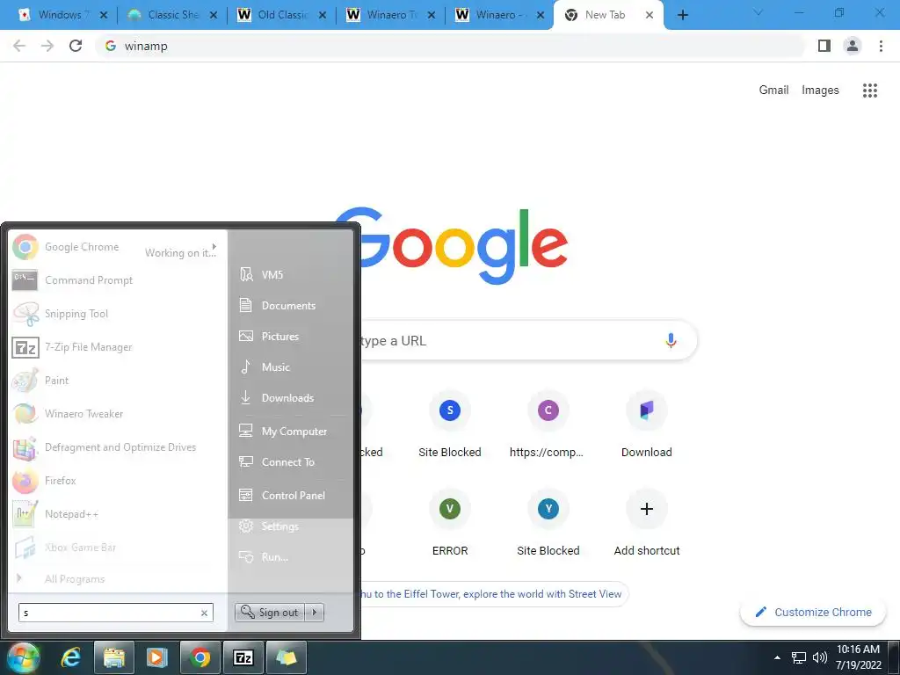Viewport: 900px width, 675px height.
Task: Go forward in Chrome
Action: (47, 46)
